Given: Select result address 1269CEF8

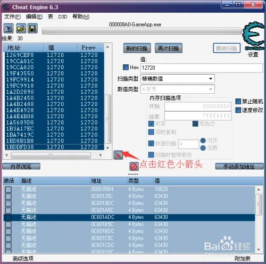Looking at the screenshot, I should click(20, 55).
